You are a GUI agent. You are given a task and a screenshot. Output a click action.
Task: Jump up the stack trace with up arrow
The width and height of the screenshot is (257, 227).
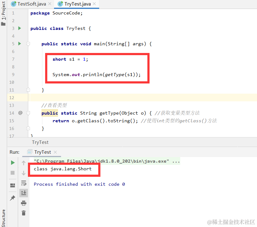click(24, 163)
